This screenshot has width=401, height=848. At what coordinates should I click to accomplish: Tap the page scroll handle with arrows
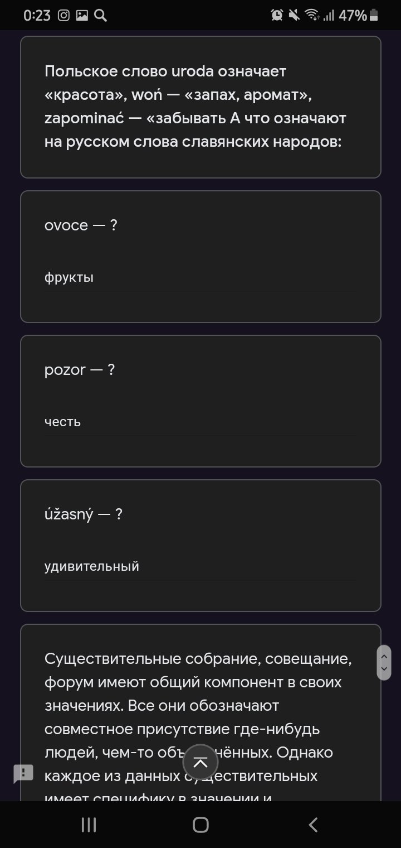[x=384, y=663]
